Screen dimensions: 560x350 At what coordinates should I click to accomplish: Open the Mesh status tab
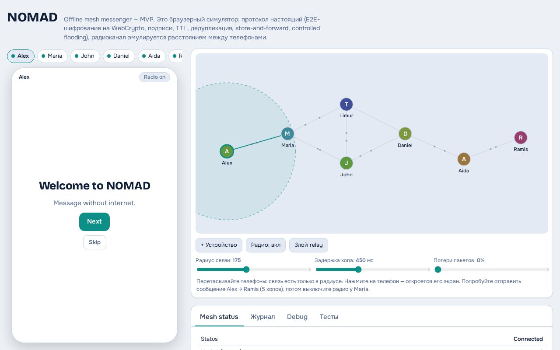click(219, 317)
